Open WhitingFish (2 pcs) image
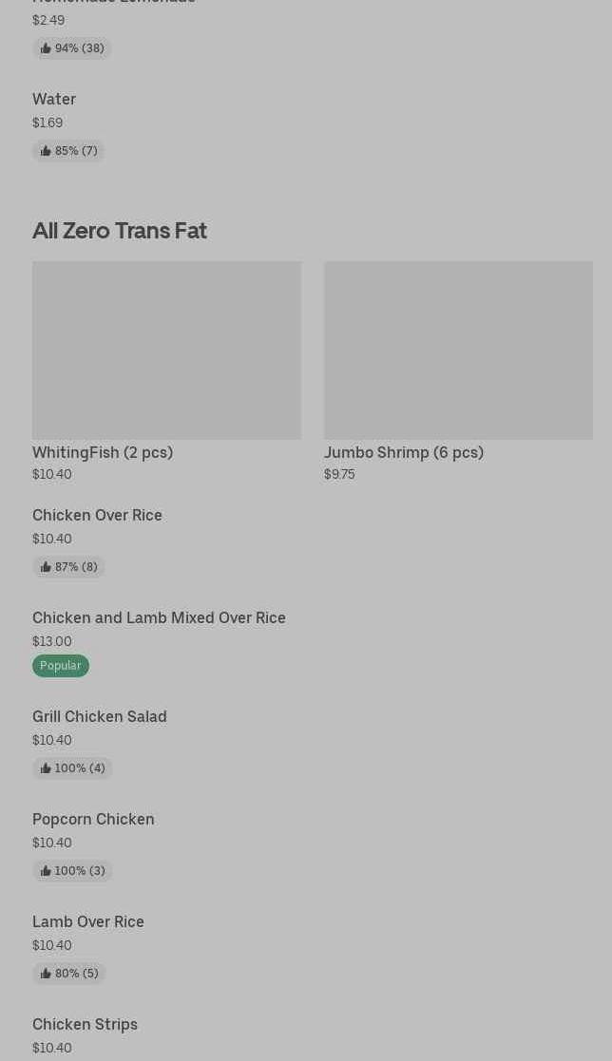612x1061 pixels. coord(166,350)
